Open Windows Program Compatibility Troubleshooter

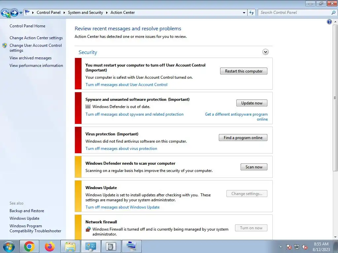(x=35, y=229)
